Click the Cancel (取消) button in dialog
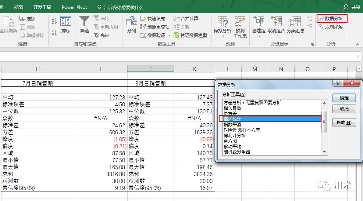This screenshot has width=363, height=201. tap(344, 109)
